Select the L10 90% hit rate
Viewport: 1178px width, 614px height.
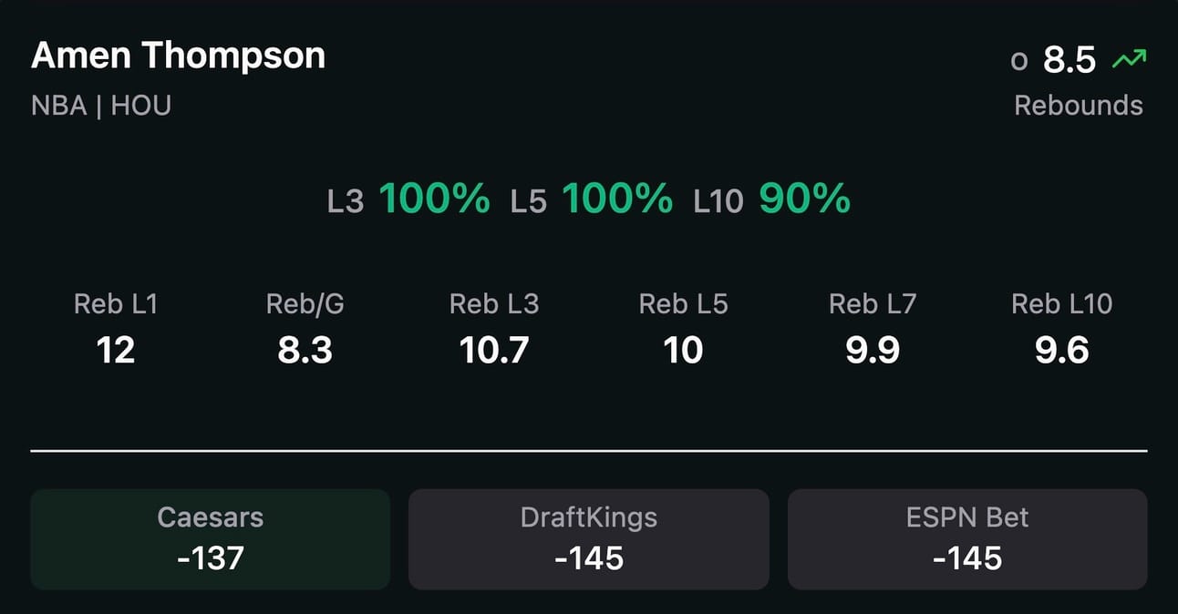(772, 199)
